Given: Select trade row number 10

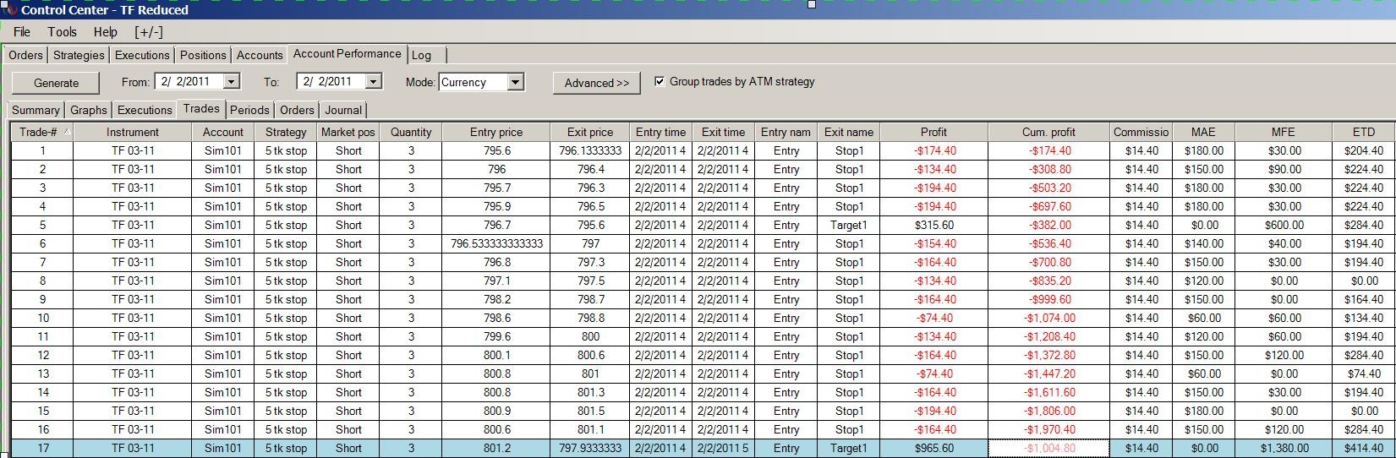Looking at the screenshot, I should (x=42, y=318).
